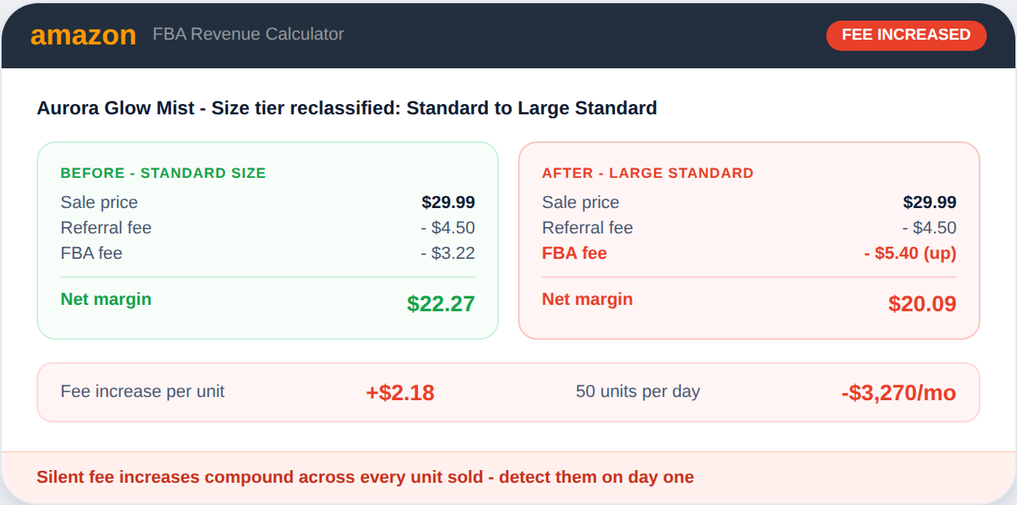This screenshot has width=1017, height=505.
Task: Click the $20.09 net margin value
Action: [x=922, y=303]
